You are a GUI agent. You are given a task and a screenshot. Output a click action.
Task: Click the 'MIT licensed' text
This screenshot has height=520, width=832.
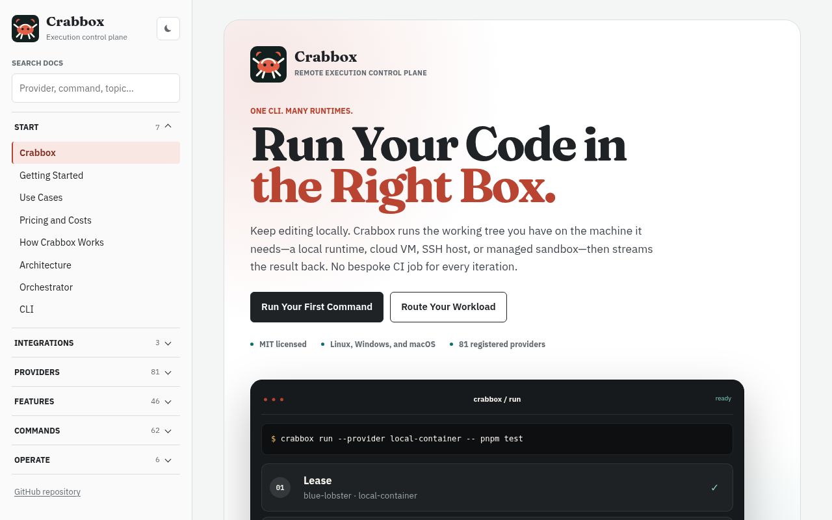click(283, 344)
